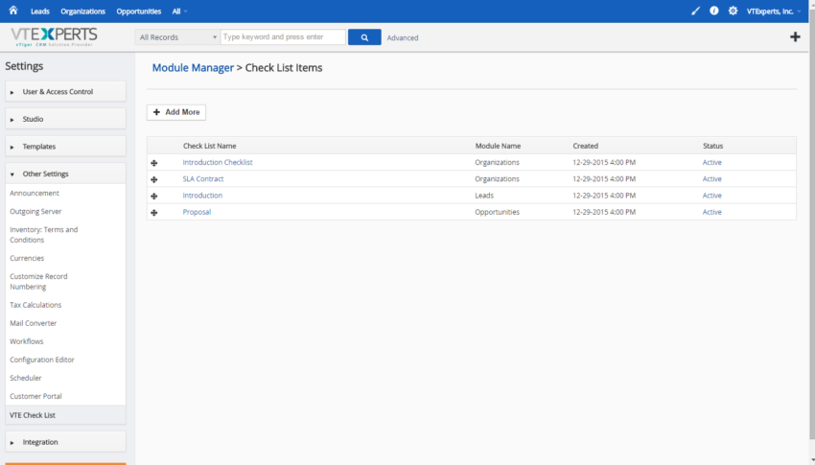The height and width of the screenshot is (465, 815).
Task: Open Inventory: Terms and Conditions
Action: click(x=44, y=235)
